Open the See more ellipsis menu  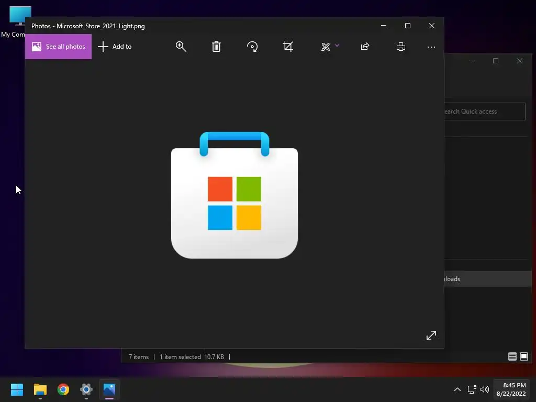point(431,47)
